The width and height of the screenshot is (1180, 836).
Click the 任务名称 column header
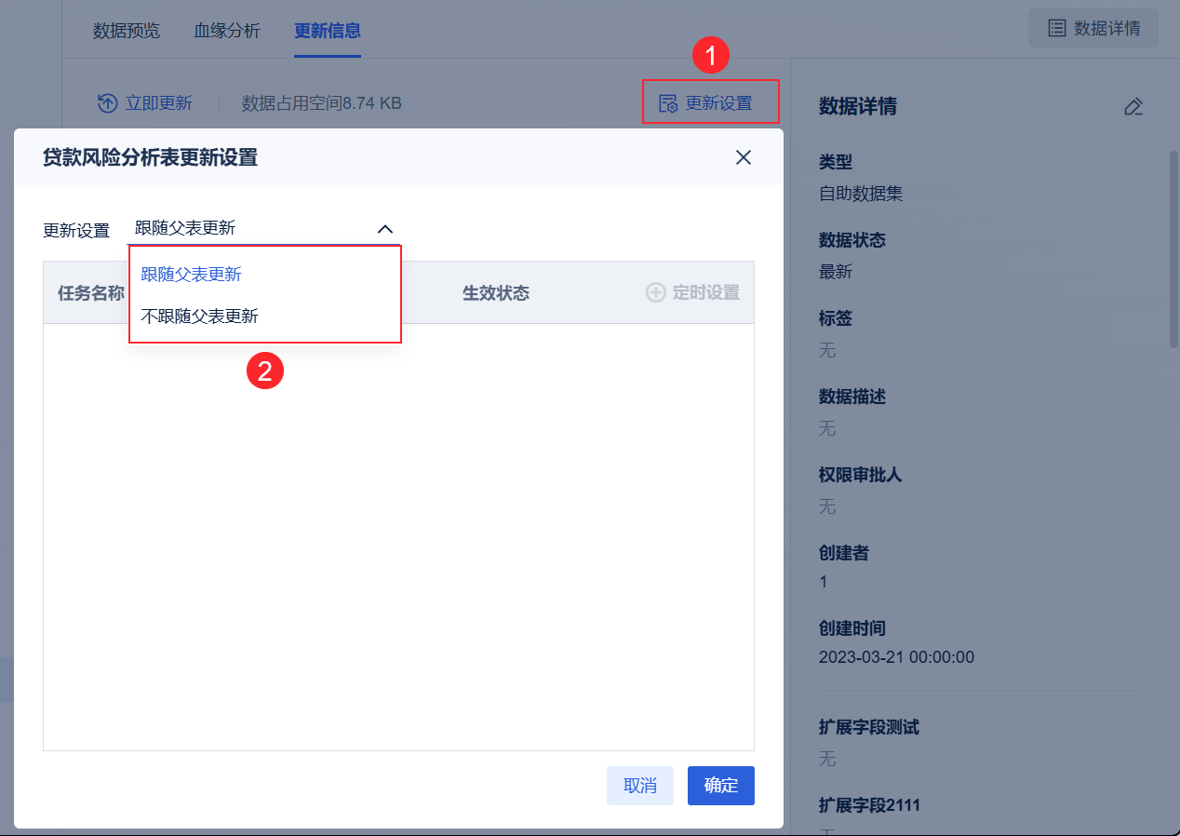[x=91, y=292]
